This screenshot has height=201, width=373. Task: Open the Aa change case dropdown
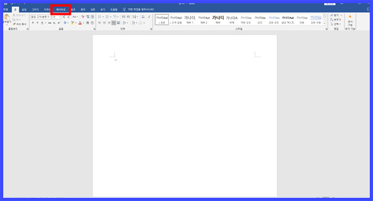(x=75, y=17)
